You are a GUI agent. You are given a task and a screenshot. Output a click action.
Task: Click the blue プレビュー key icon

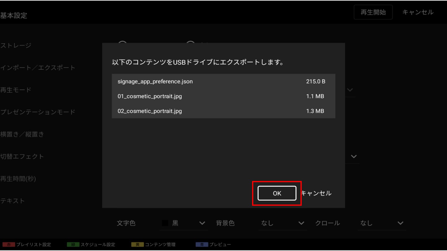[201, 244]
